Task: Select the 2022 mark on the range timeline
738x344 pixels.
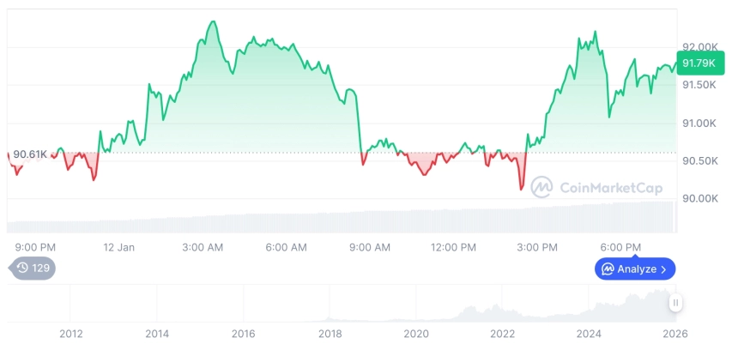Action: tap(502, 333)
